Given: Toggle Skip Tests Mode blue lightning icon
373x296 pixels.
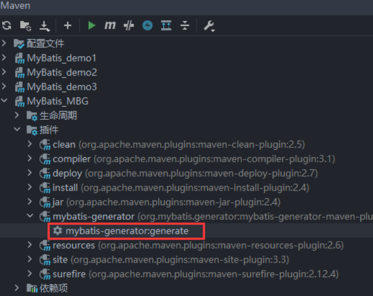Looking at the screenshot, I should (x=147, y=25).
